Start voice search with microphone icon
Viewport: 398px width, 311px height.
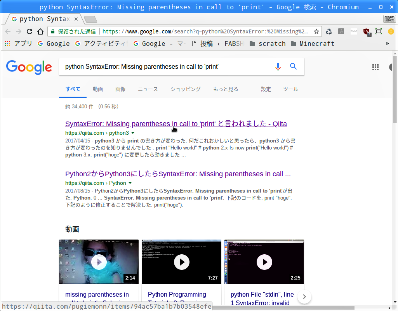[x=278, y=66]
